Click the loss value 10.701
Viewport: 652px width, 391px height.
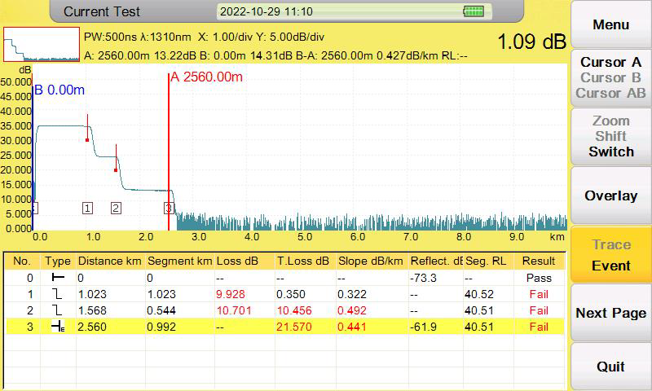pyautogui.click(x=234, y=310)
